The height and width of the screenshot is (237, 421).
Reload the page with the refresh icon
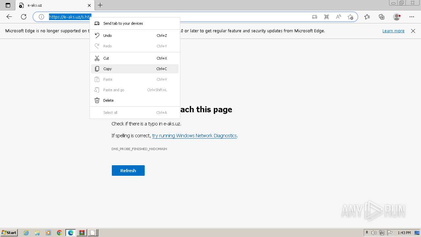pyautogui.click(x=24, y=17)
